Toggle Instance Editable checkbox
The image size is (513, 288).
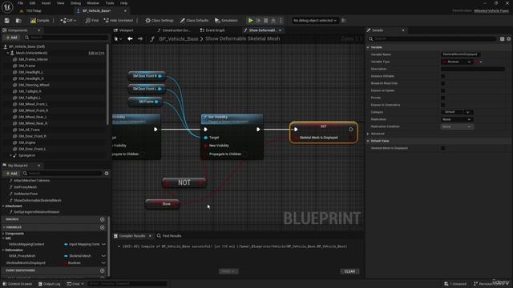[x=443, y=76]
